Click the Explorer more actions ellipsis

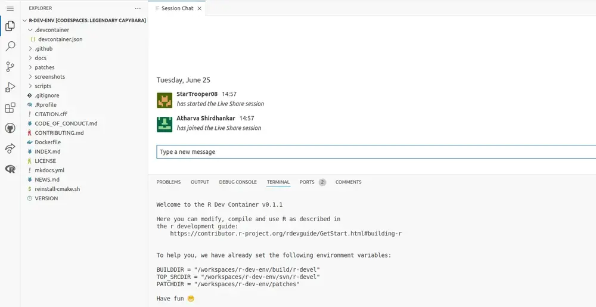tap(138, 8)
